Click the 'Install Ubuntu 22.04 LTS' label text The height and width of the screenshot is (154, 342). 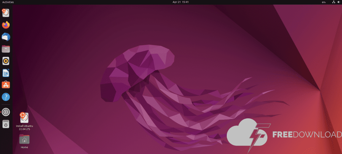(24, 127)
